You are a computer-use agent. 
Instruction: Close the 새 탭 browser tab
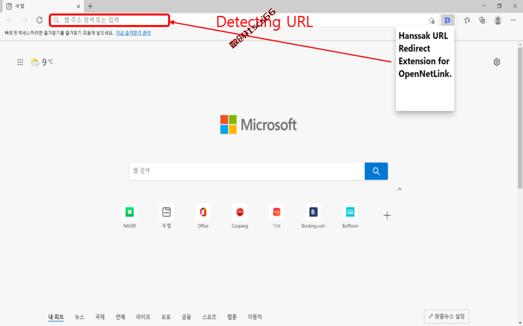pos(78,6)
